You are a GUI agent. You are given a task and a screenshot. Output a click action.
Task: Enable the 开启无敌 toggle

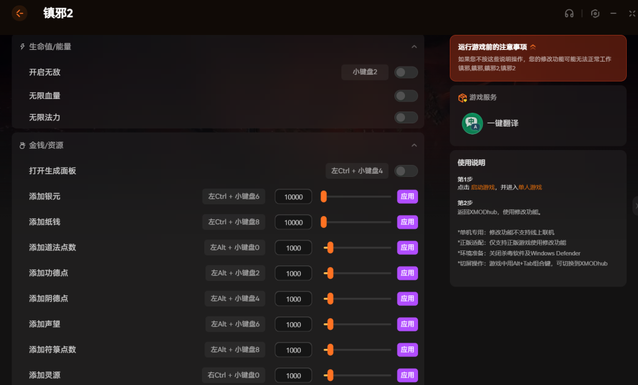(406, 72)
